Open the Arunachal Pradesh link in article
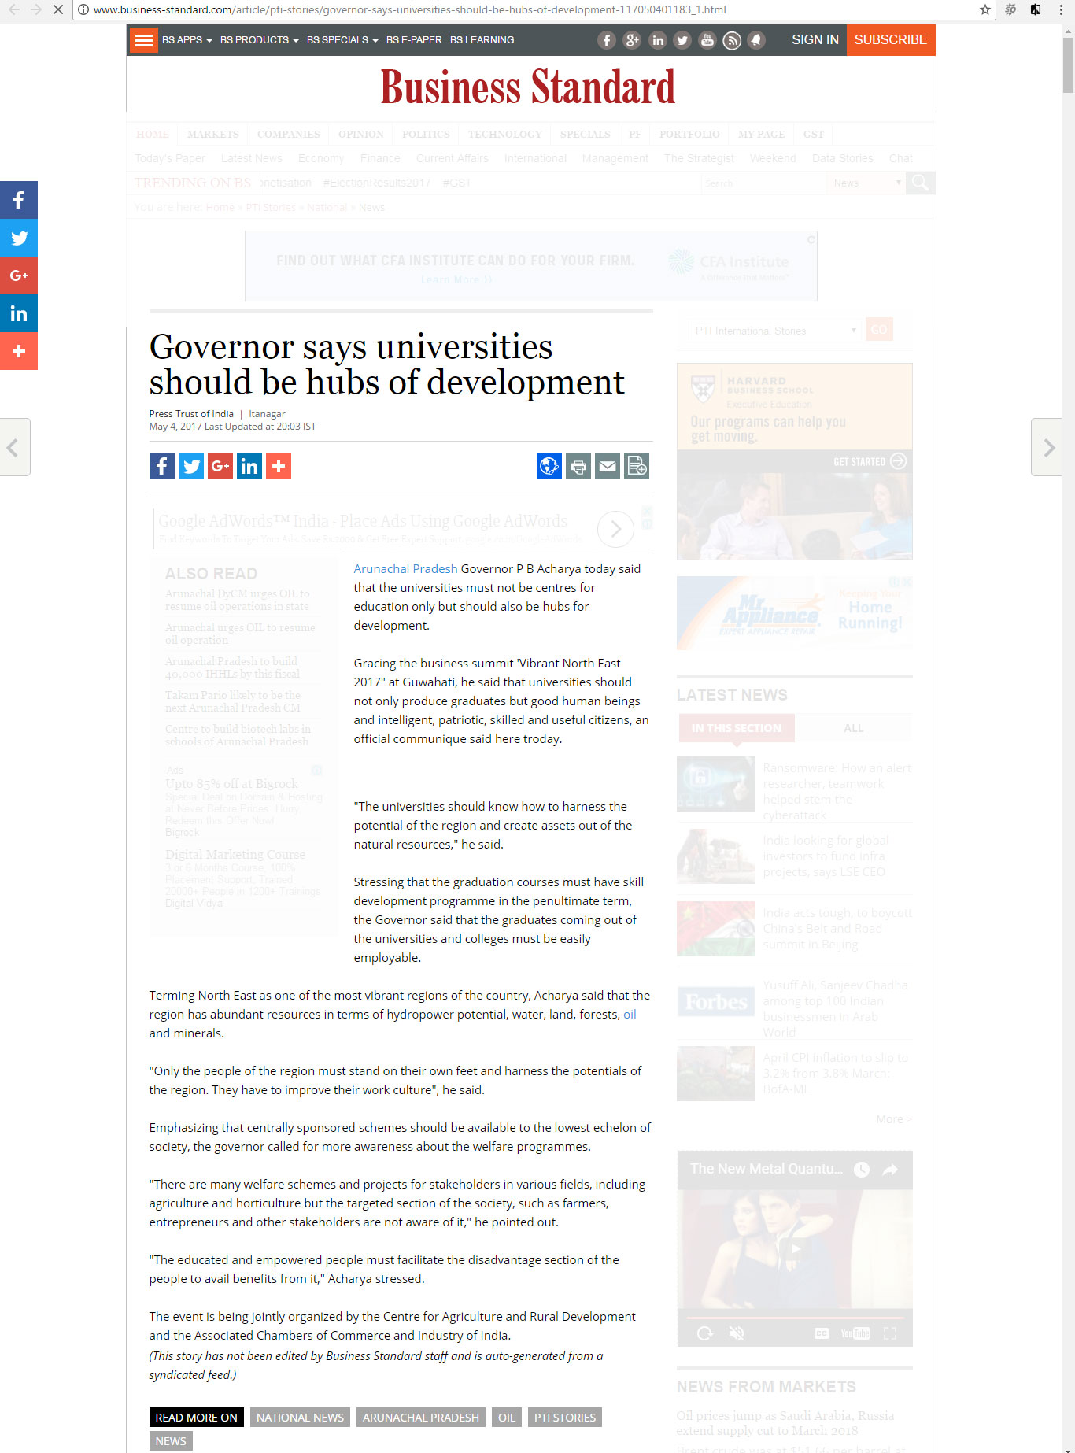This screenshot has width=1075, height=1453. (405, 568)
